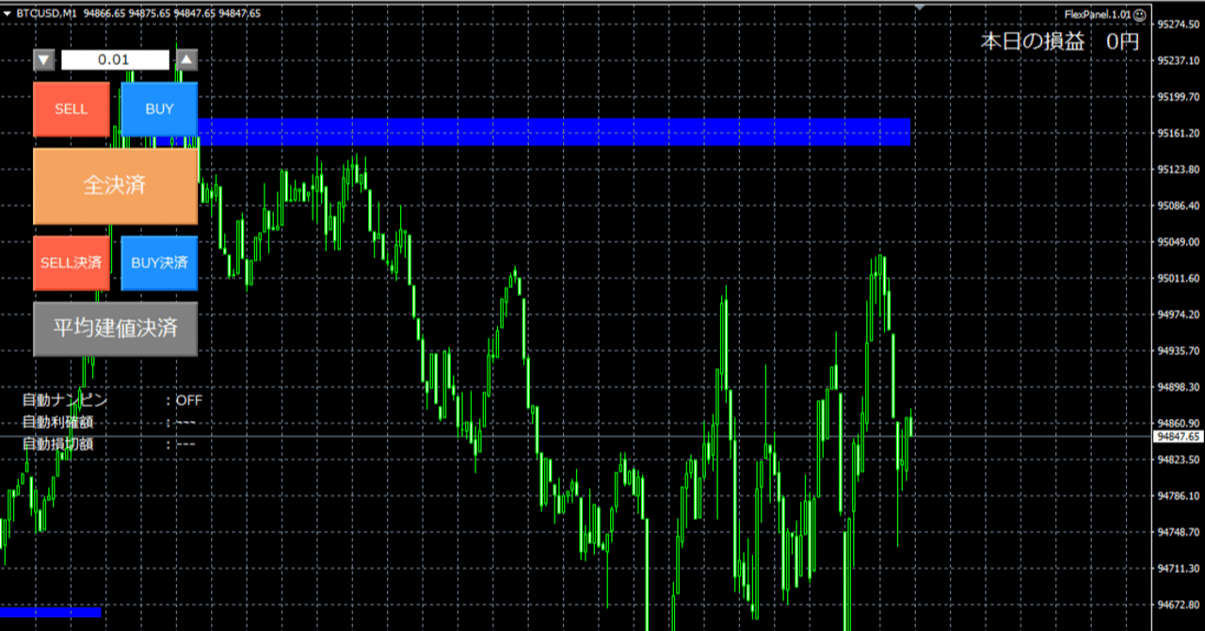Screen dimensions: 1205x631
Task: Select the lower-left blue rectangle
Action: [50, 612]
